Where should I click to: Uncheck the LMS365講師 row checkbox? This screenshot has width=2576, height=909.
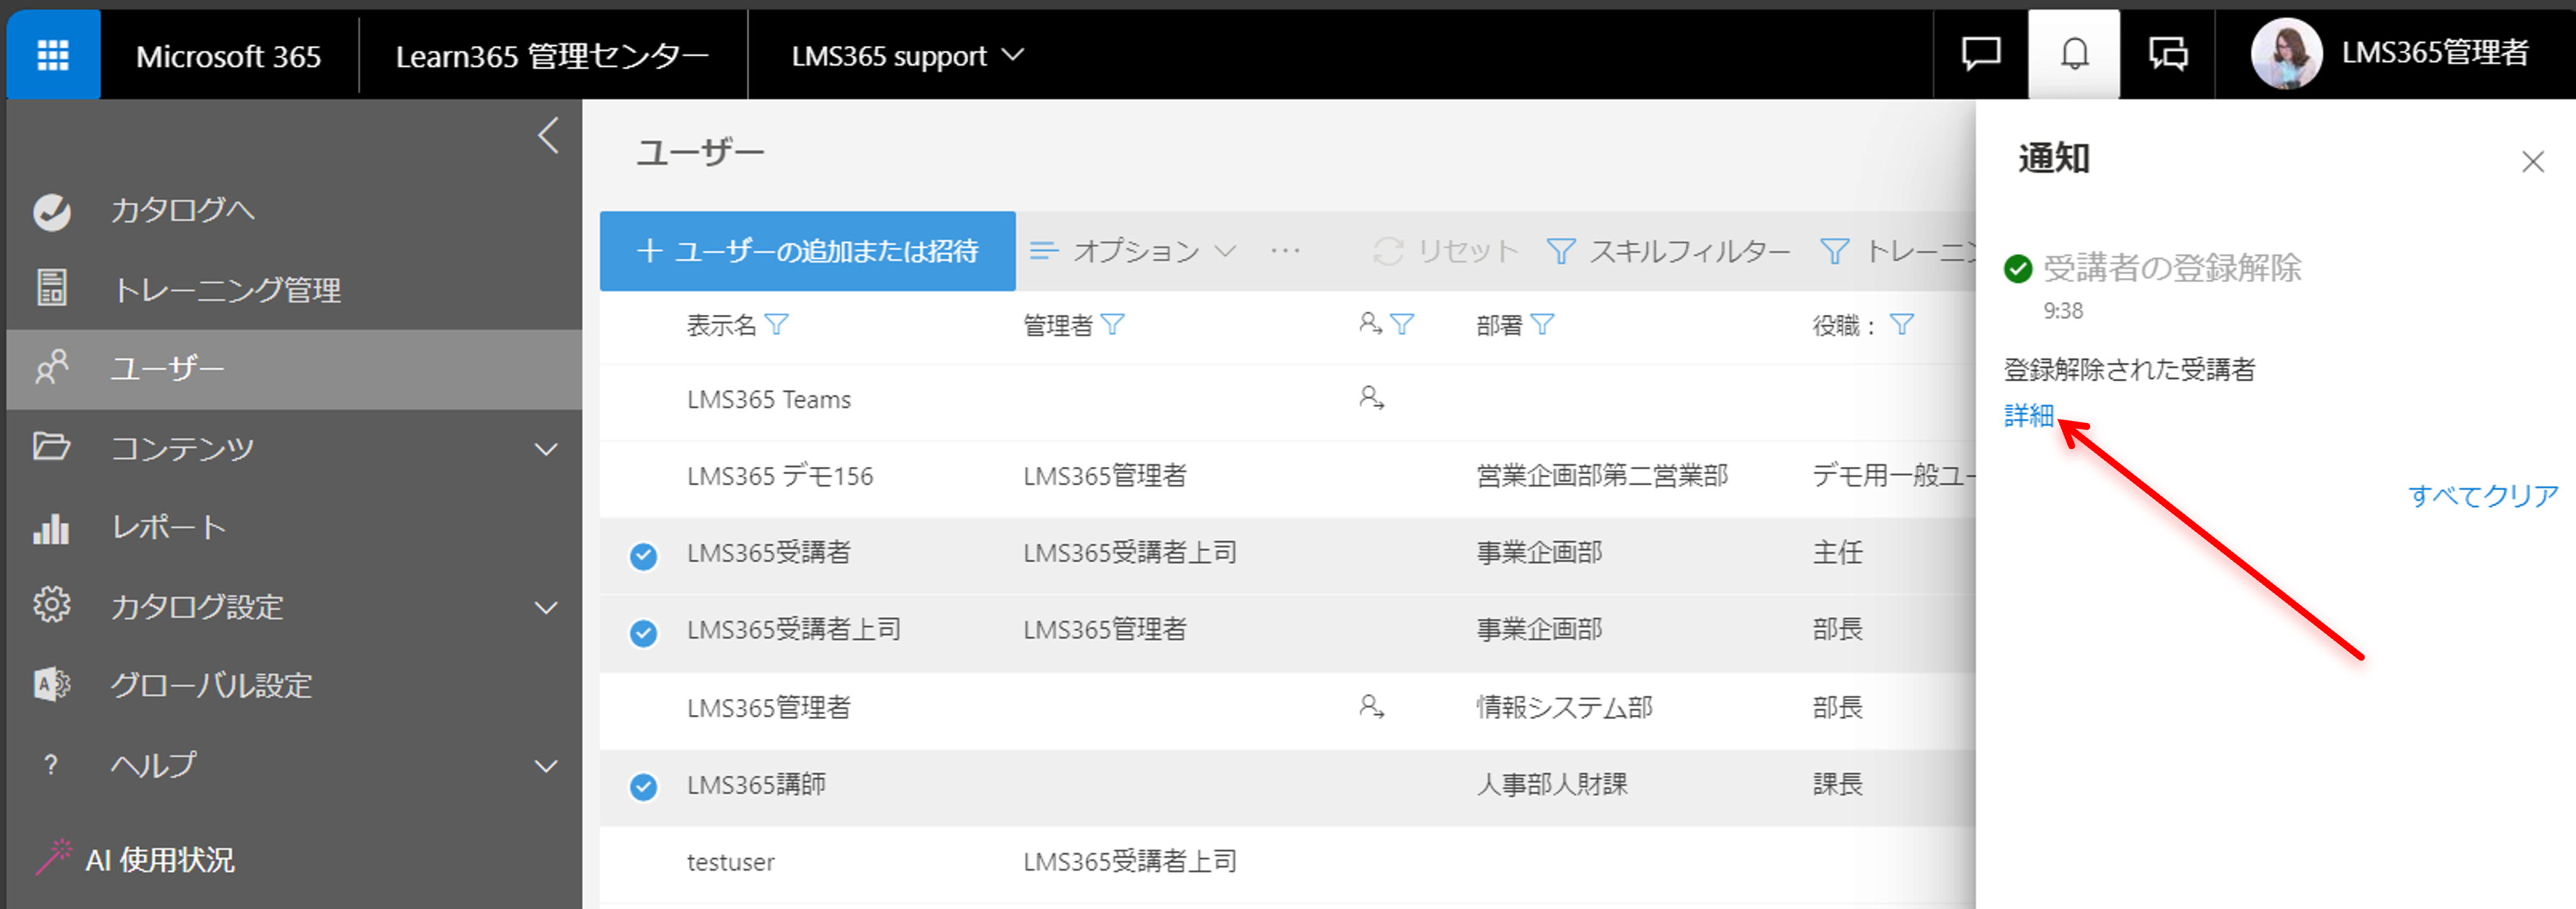[x=643, y=787]
